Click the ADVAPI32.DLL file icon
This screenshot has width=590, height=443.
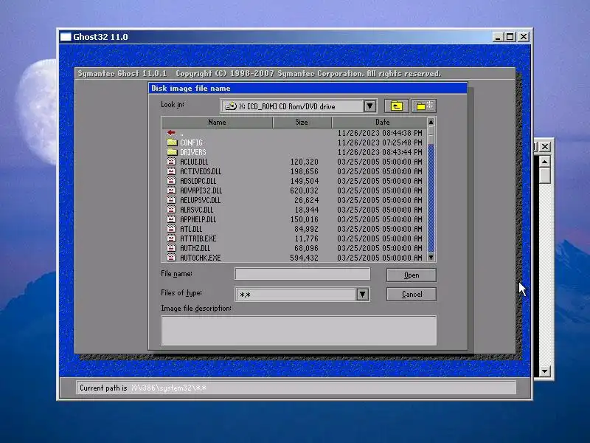tap(172, 190)
